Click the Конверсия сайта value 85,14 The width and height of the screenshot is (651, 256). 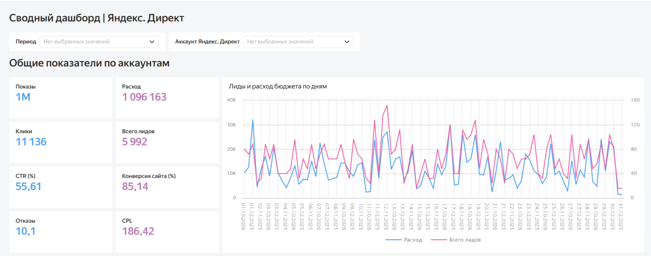tap(135, 186)
